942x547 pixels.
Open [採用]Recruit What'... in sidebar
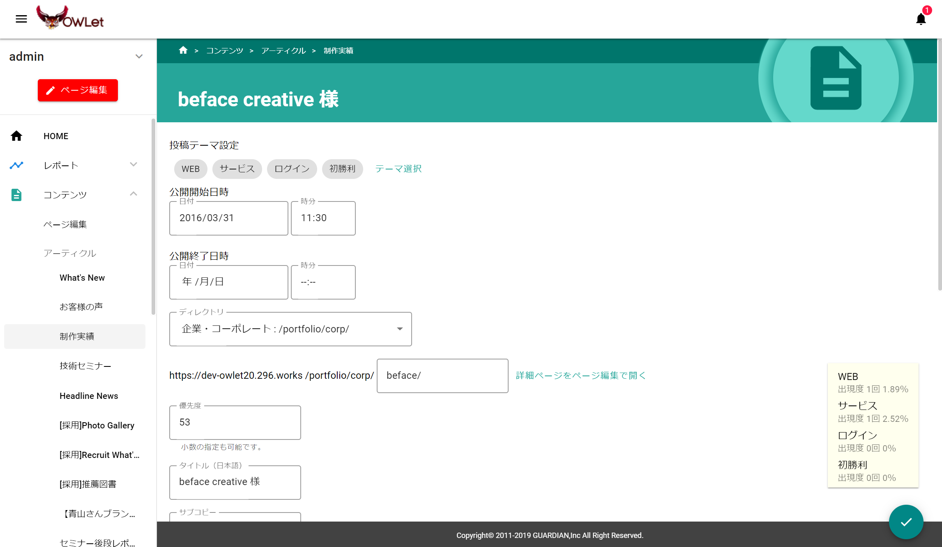point(99,455)
